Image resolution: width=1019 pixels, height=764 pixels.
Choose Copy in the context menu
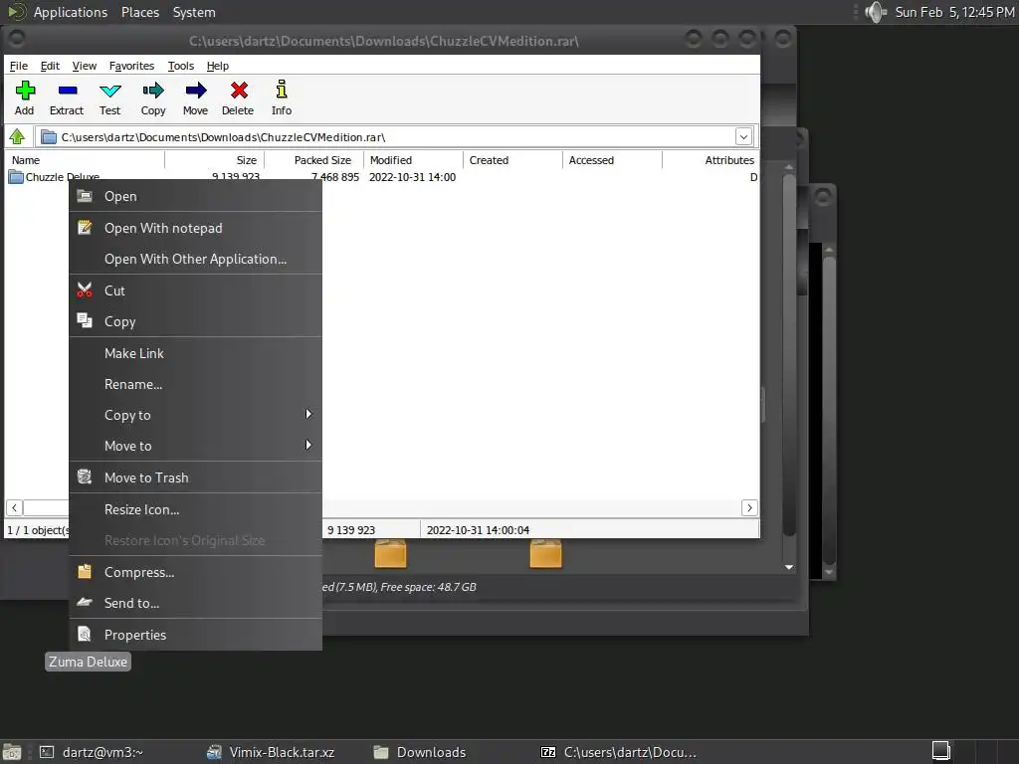(196, 321)
